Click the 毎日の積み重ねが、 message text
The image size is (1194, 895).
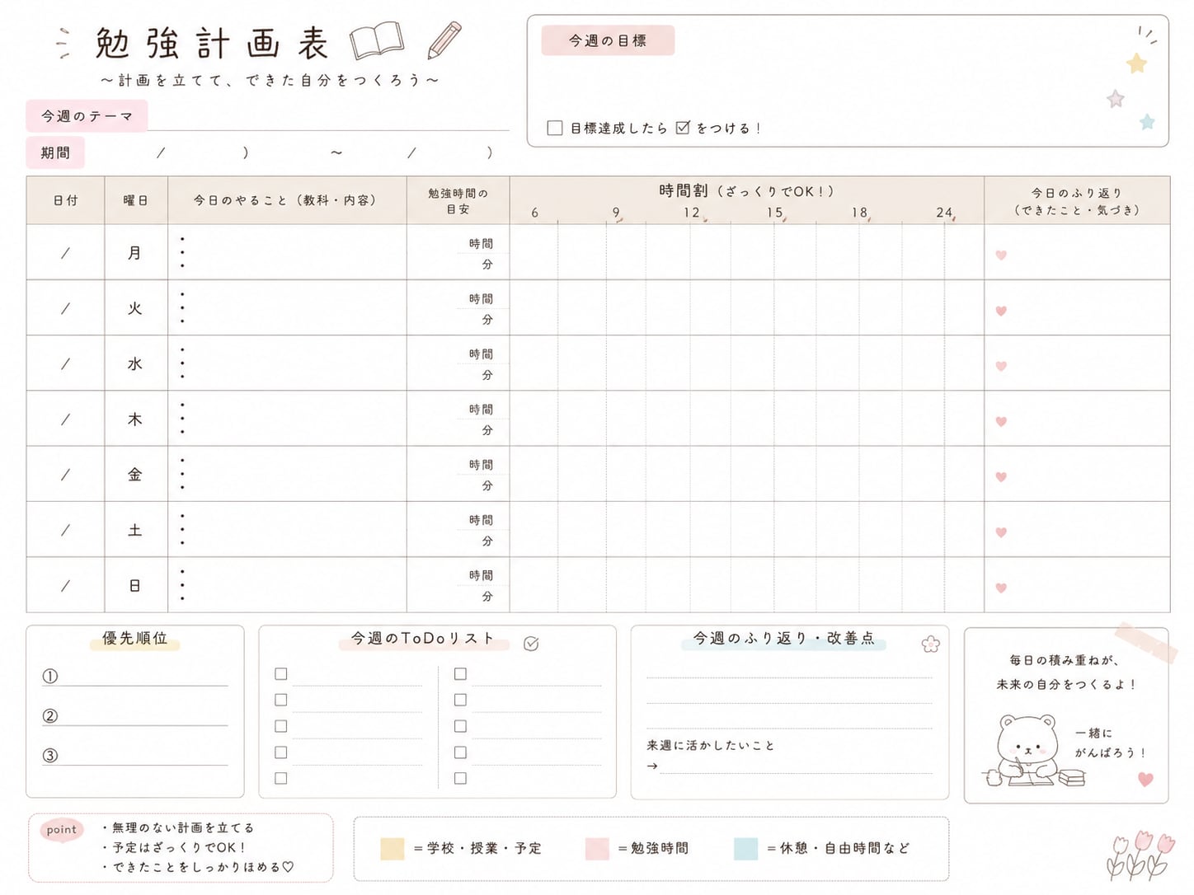(1065, 660)
